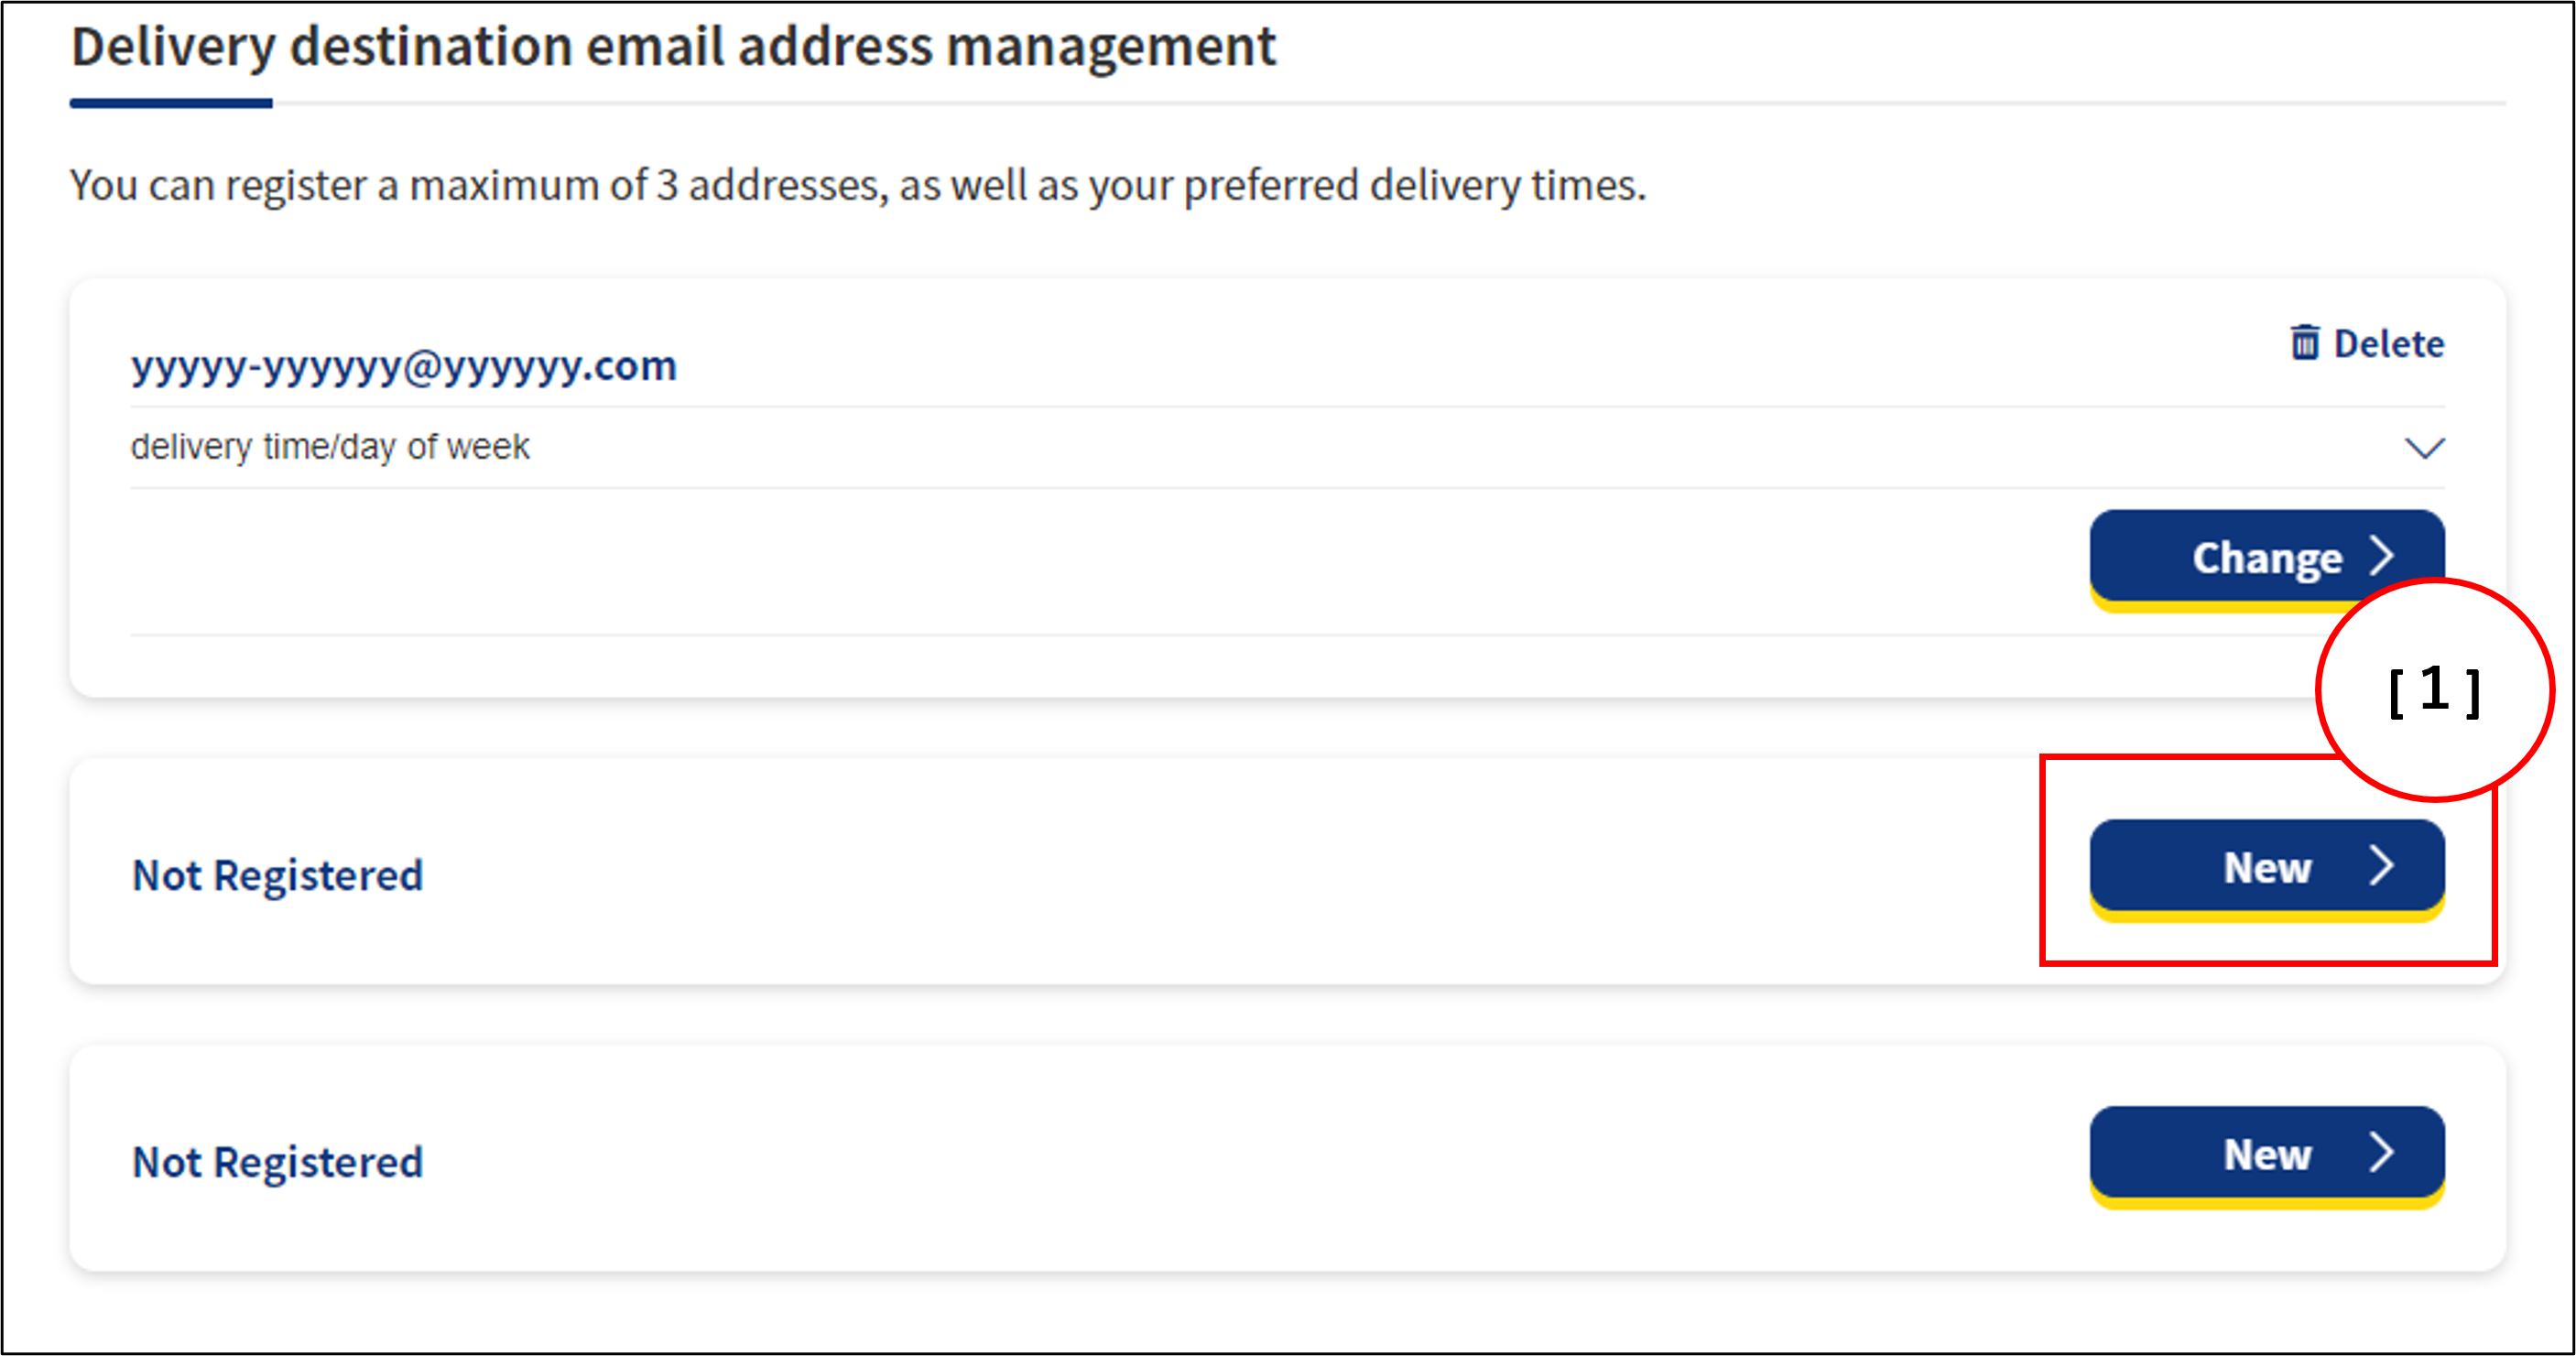Open the delivery time/day of week row
This screenshot has height=1356, width=2576.
[330, 447]
